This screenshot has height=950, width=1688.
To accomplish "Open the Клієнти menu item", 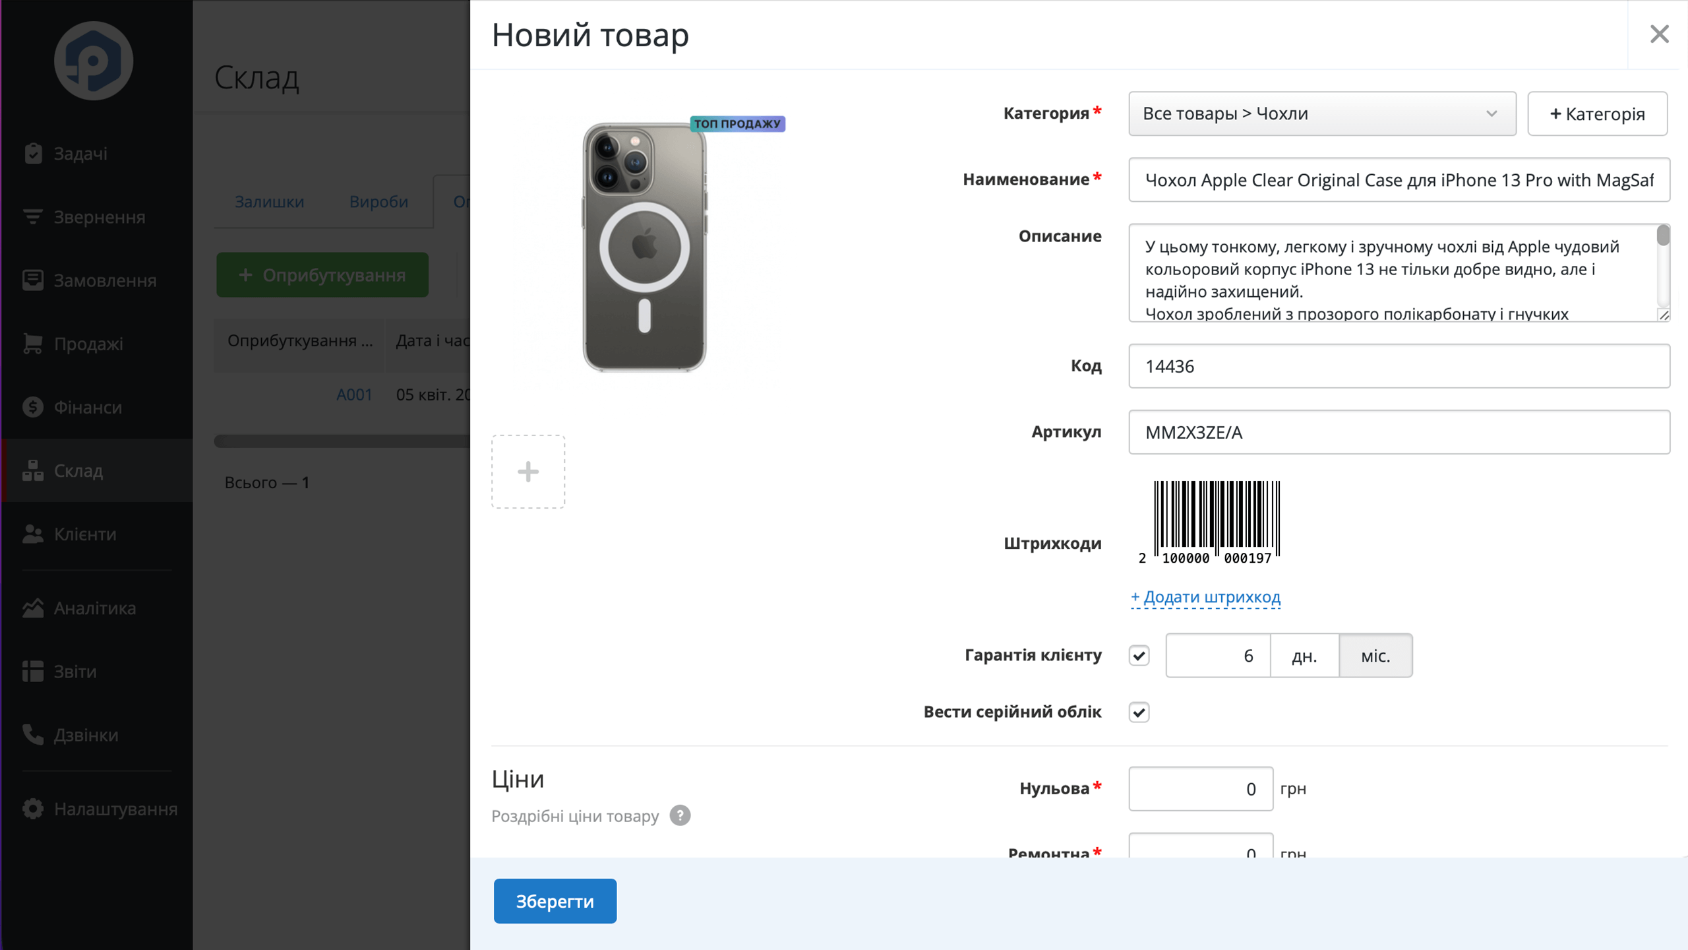I will pos(96,534).
